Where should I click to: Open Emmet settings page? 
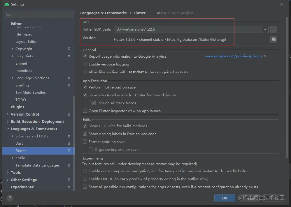21,63
